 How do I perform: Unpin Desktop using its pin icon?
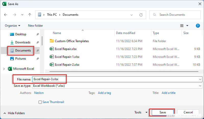click(37, 34)
